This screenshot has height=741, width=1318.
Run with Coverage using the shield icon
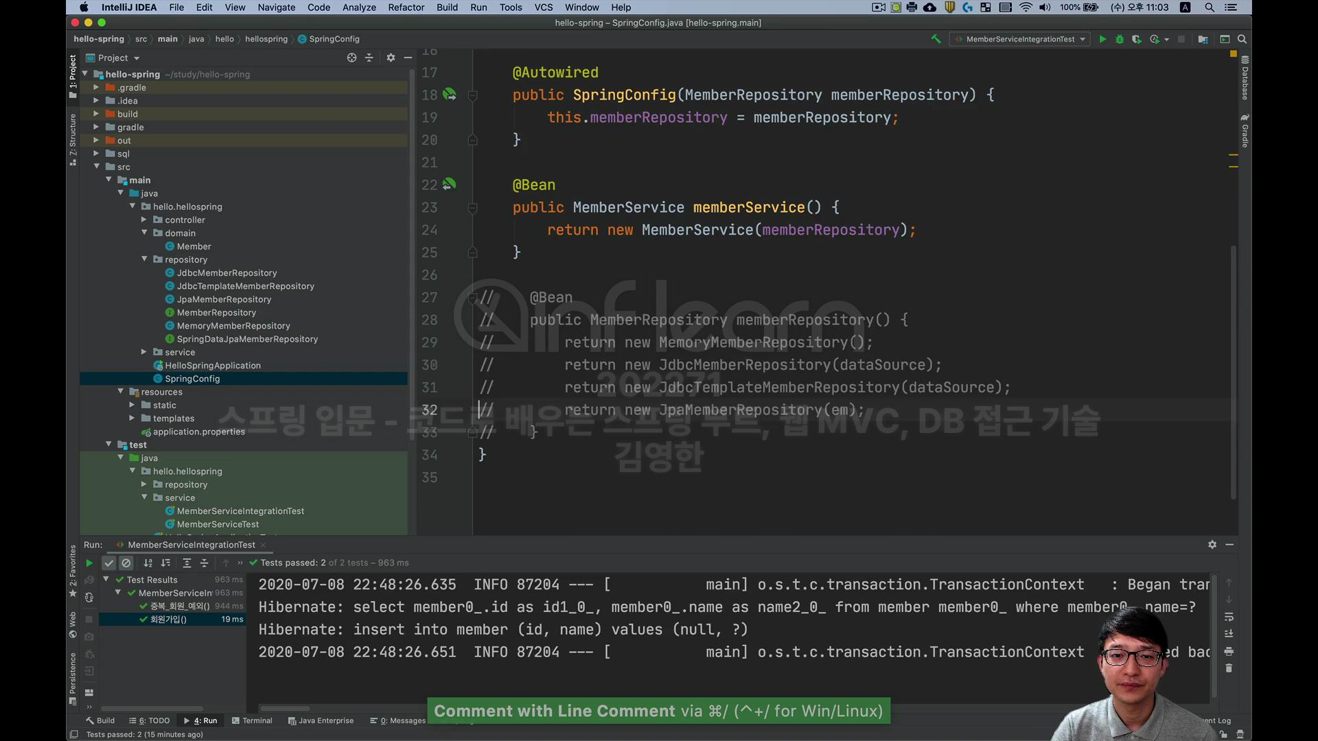[1137, 39]
